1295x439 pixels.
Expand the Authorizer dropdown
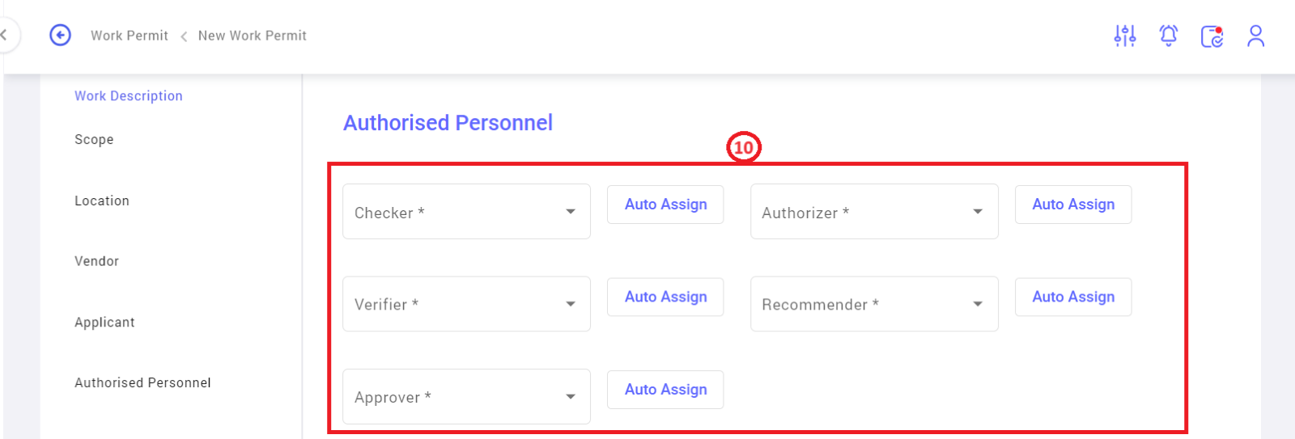(874, 211)
